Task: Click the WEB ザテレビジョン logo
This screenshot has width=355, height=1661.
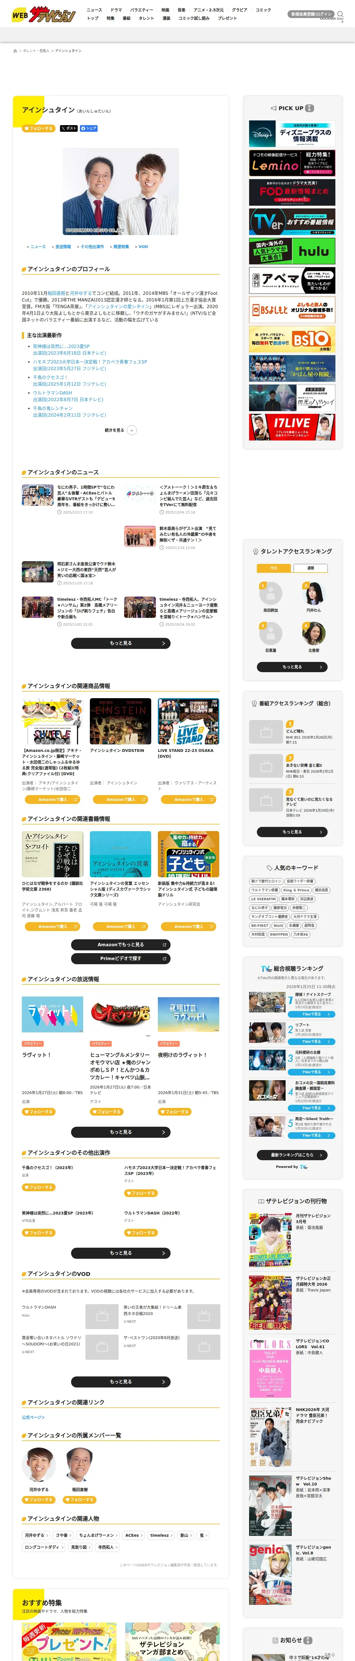Action: [43, 14]
